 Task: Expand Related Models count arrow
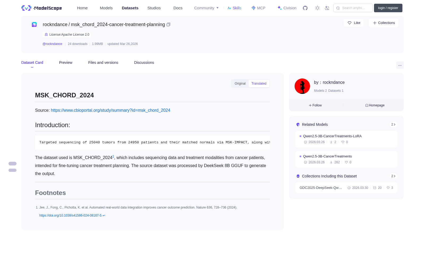(393, 124)
